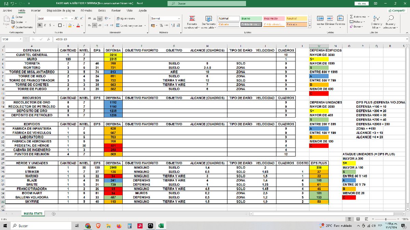This screenshot has height=230, width=410.
Task: Click the Compartir share button
Action: pos(397,11)
